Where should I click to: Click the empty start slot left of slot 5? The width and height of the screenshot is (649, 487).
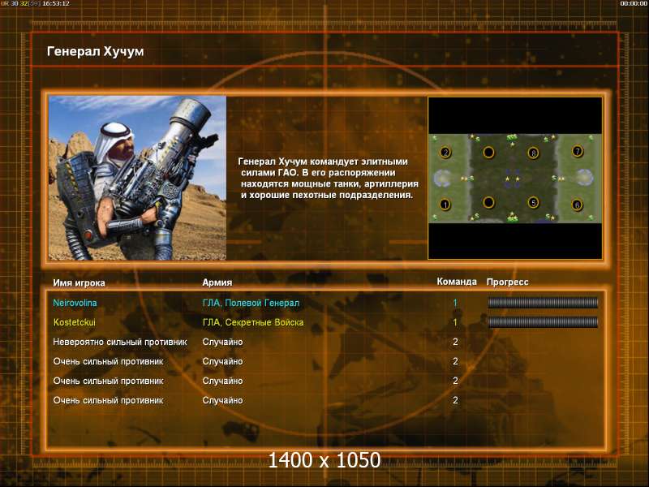point(489,202)
